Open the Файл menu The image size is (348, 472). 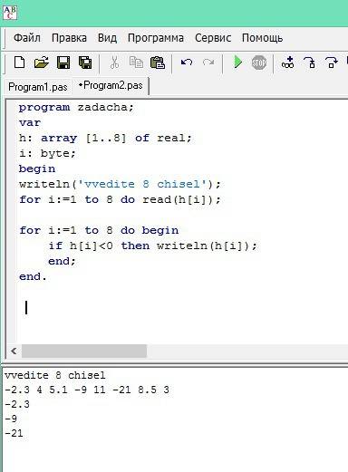(27, 38)
